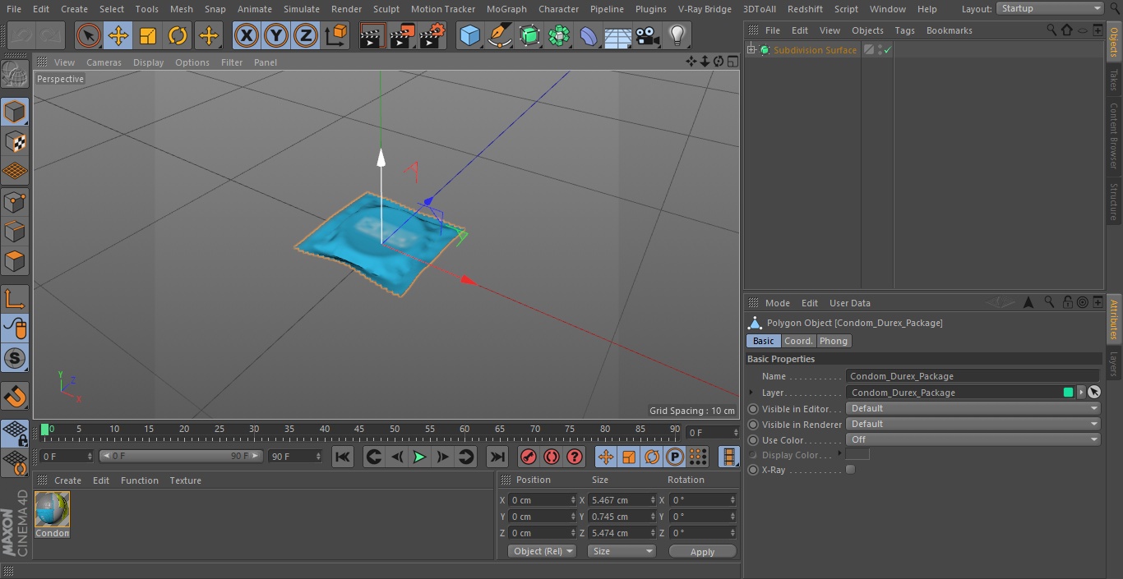Play the animation forward

(x=419, y=457)
